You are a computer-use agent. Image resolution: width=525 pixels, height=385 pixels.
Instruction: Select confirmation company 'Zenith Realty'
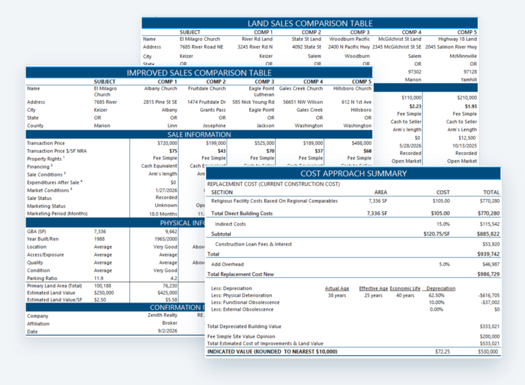click(163, 315)
